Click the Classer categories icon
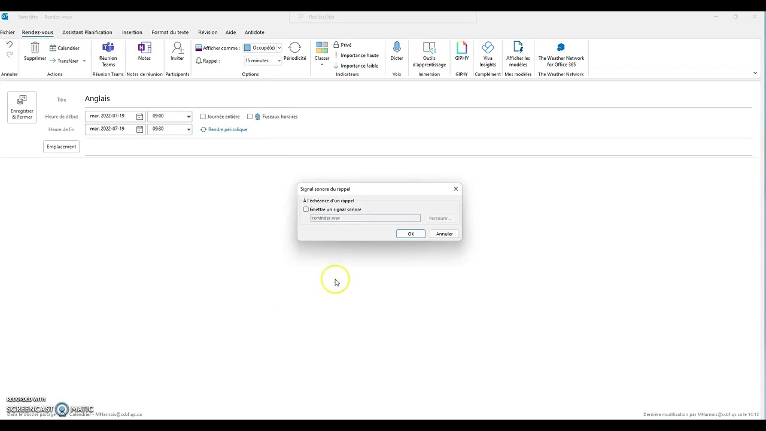Image resolution: width=766 pixels, height=431 pixels. 322,48
